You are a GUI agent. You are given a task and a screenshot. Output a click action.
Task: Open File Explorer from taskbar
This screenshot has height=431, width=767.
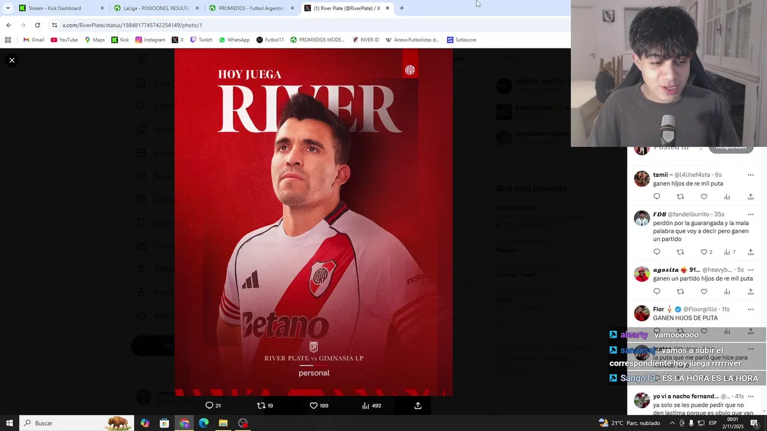click(223, 423)
